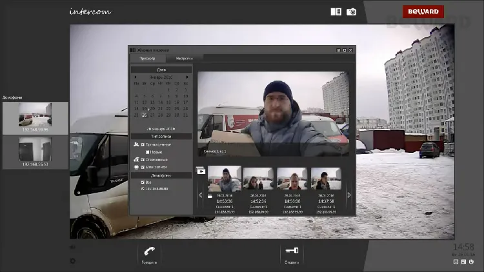
Task: Open the settings gear icon
Action: pos(72,261)
